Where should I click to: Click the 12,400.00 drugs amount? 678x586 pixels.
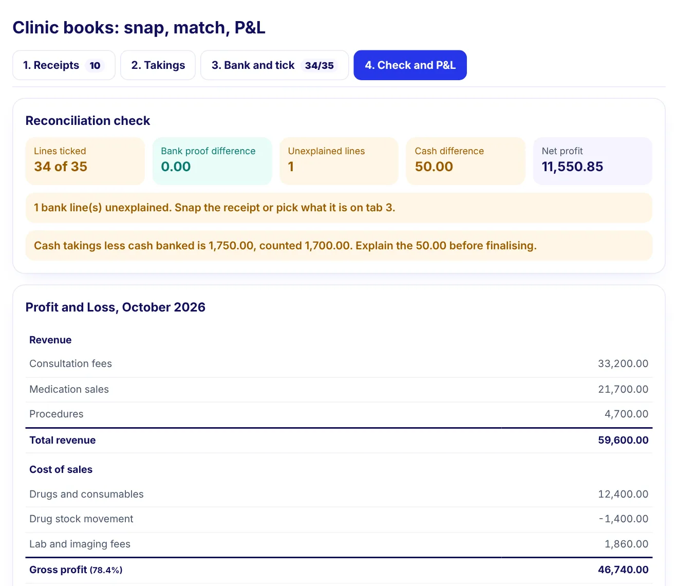click(623, 495)
